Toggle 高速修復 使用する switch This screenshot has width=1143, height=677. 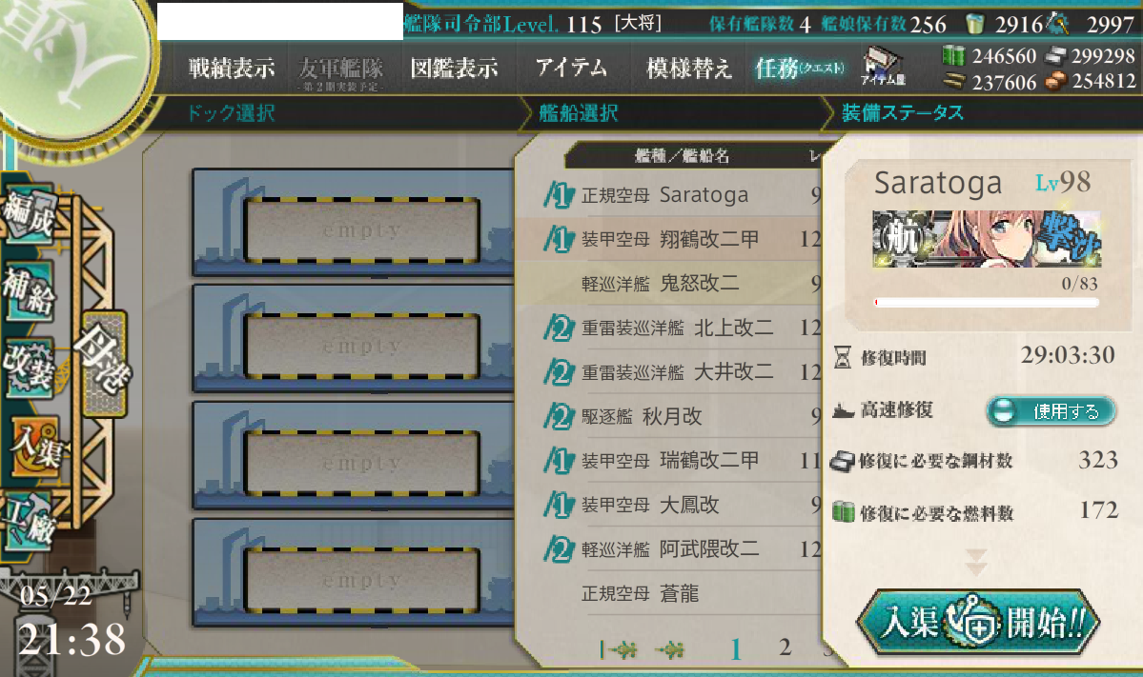click(1051, 410)
